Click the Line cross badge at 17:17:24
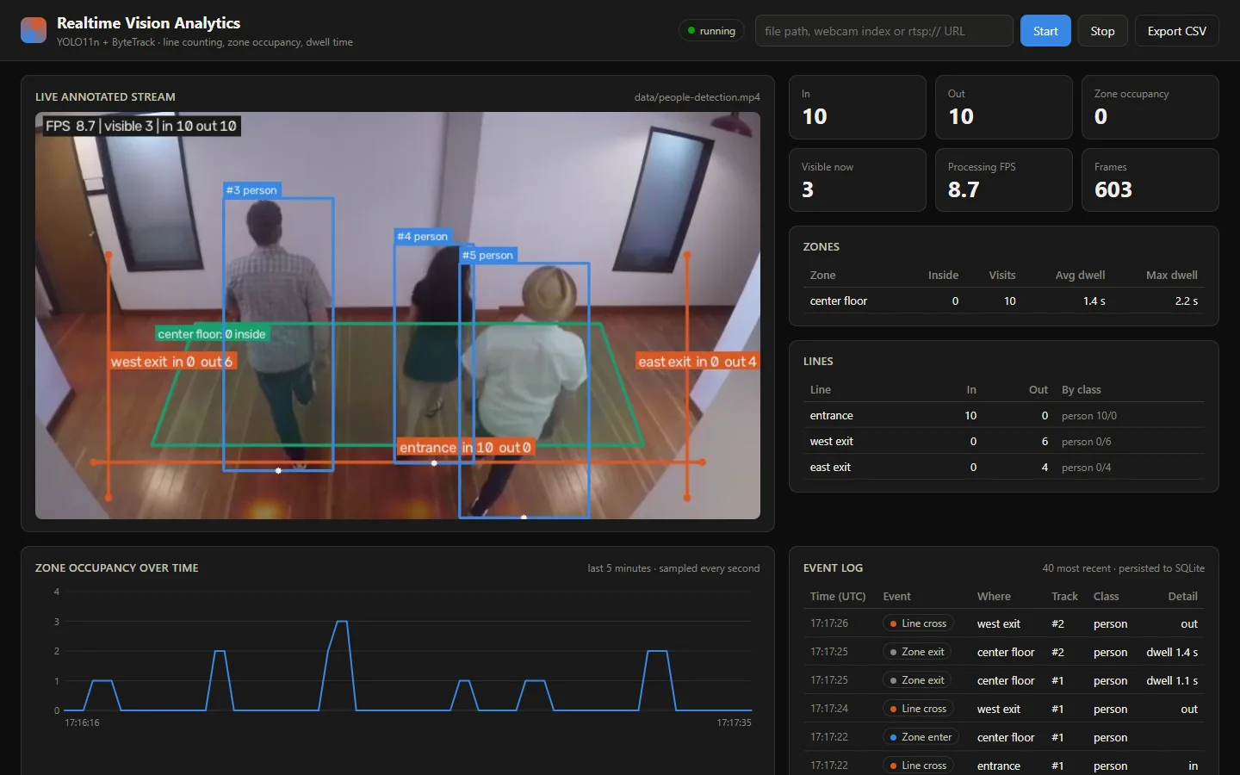1240x775 pixels. 917,709
